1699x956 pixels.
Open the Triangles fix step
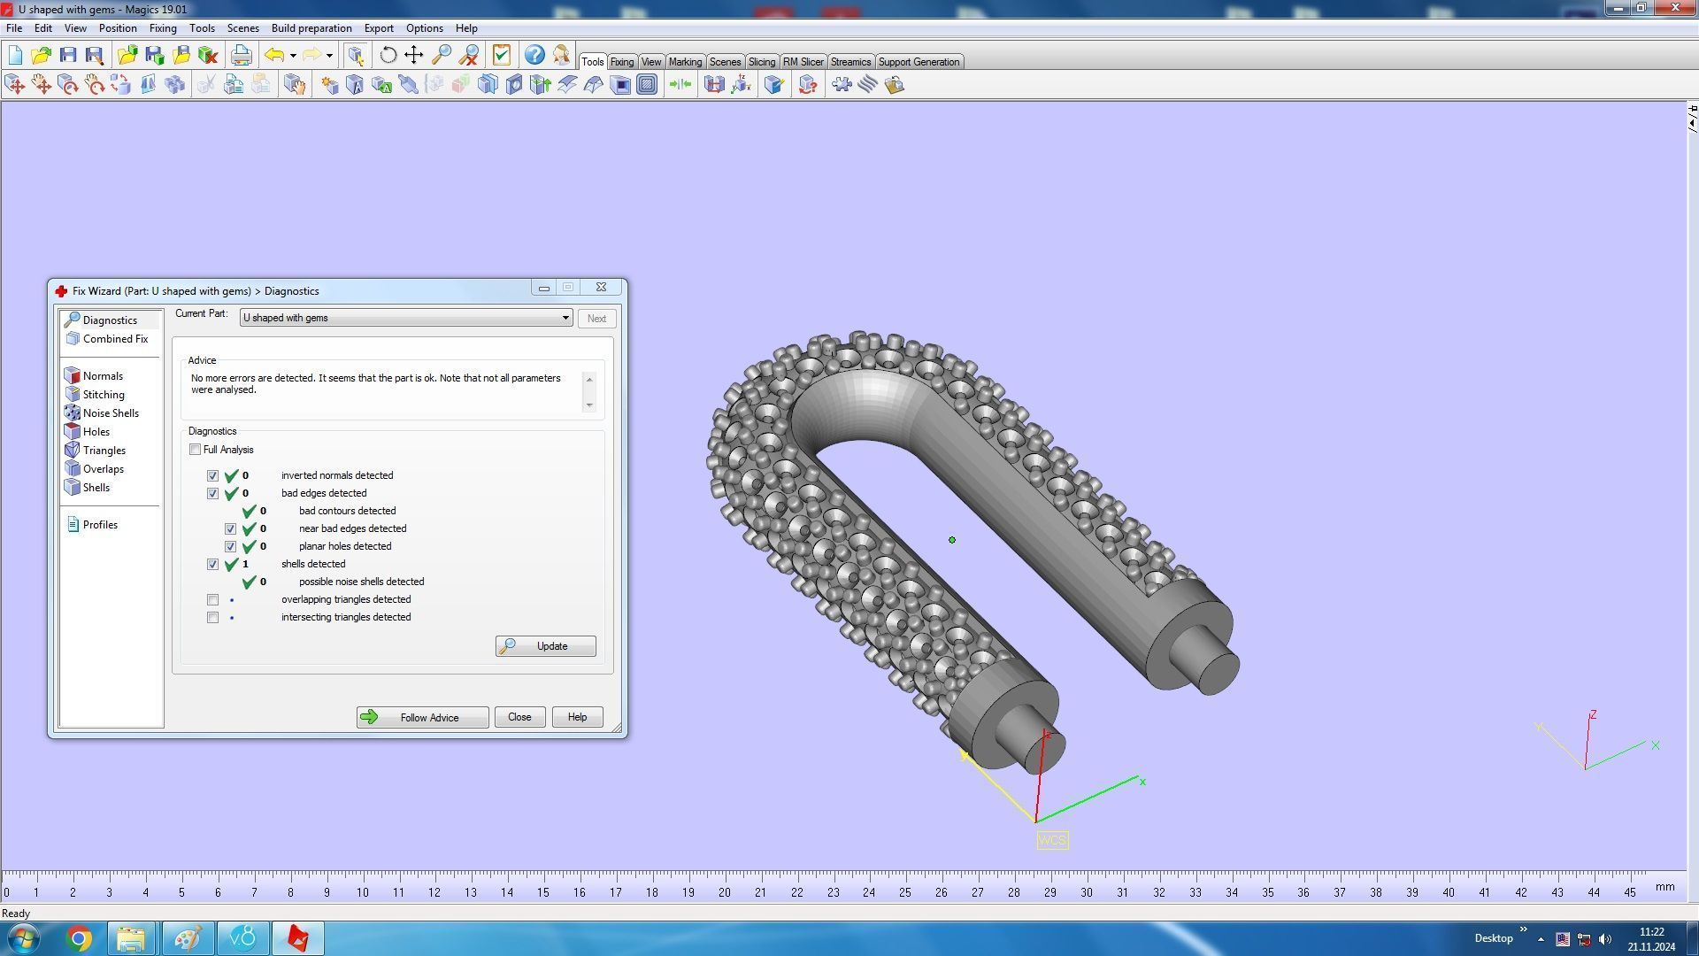click(104, 451)
